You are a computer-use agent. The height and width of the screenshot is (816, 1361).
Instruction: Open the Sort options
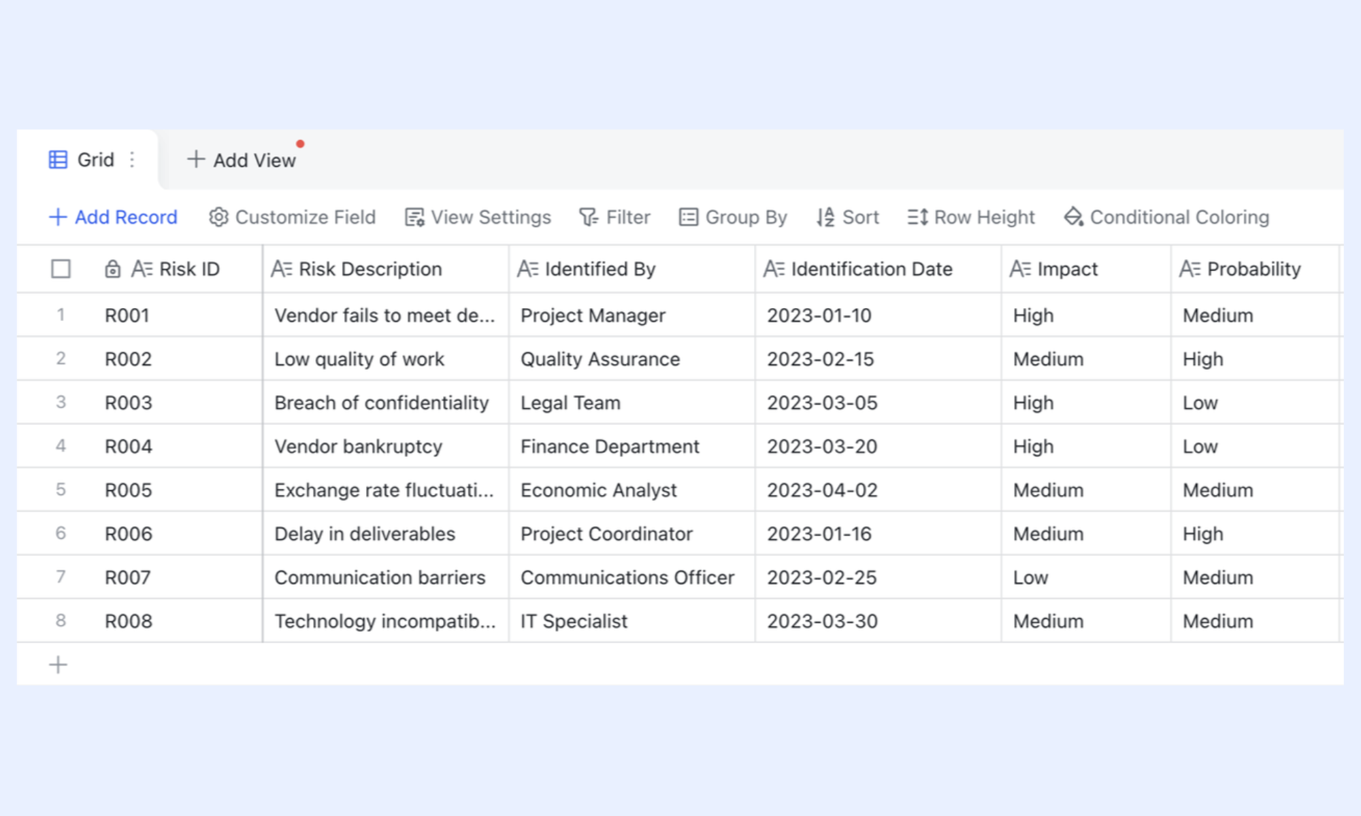click(848, 217)
